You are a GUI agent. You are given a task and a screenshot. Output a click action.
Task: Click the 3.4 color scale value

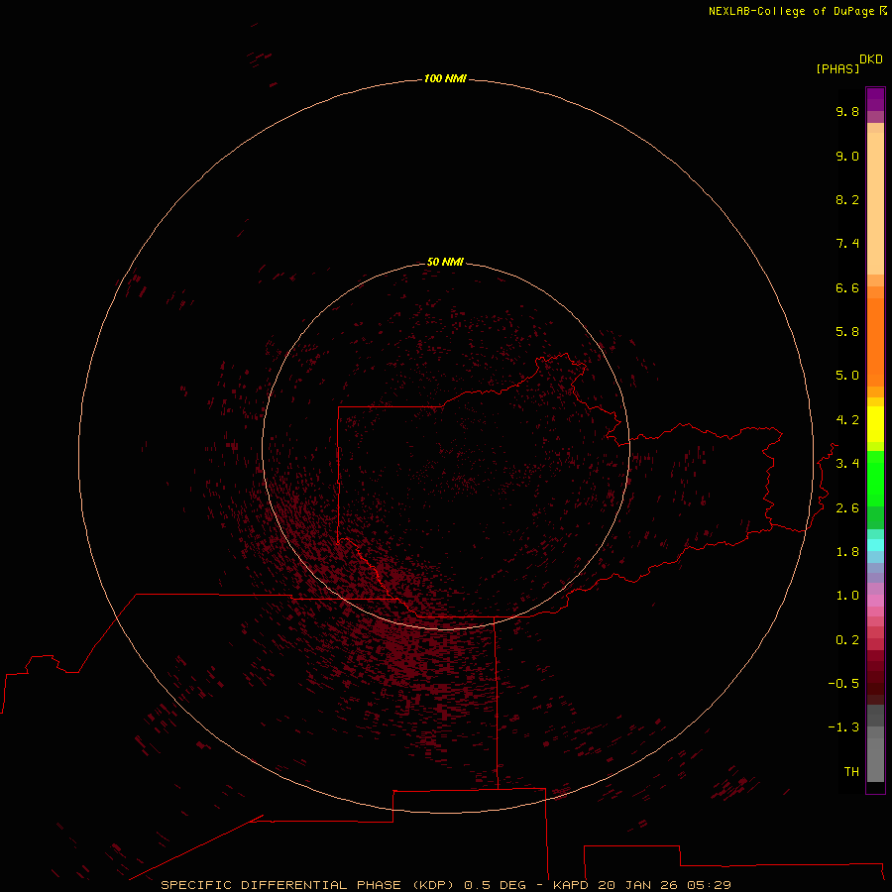847,464
